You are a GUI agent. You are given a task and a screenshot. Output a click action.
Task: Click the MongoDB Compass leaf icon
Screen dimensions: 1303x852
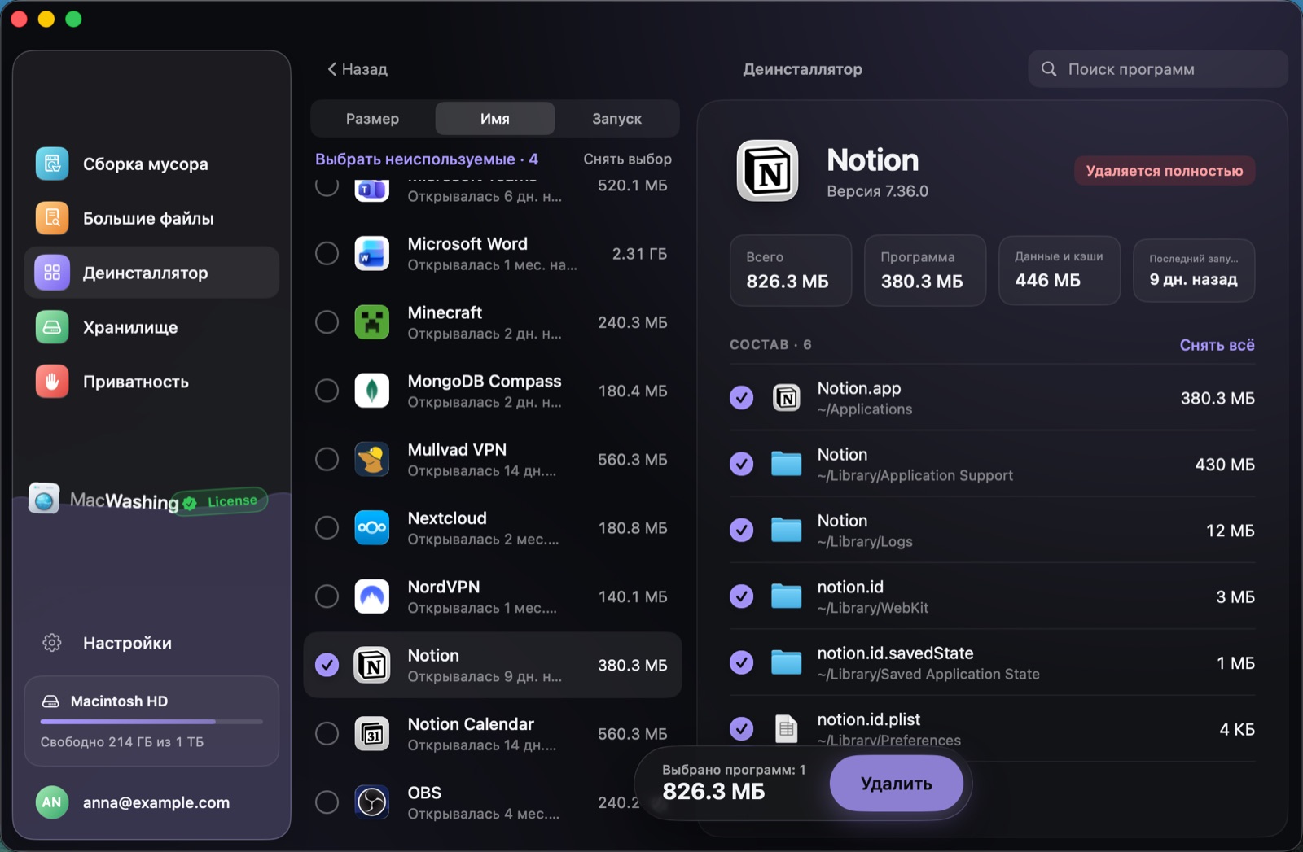pos(372,391)
